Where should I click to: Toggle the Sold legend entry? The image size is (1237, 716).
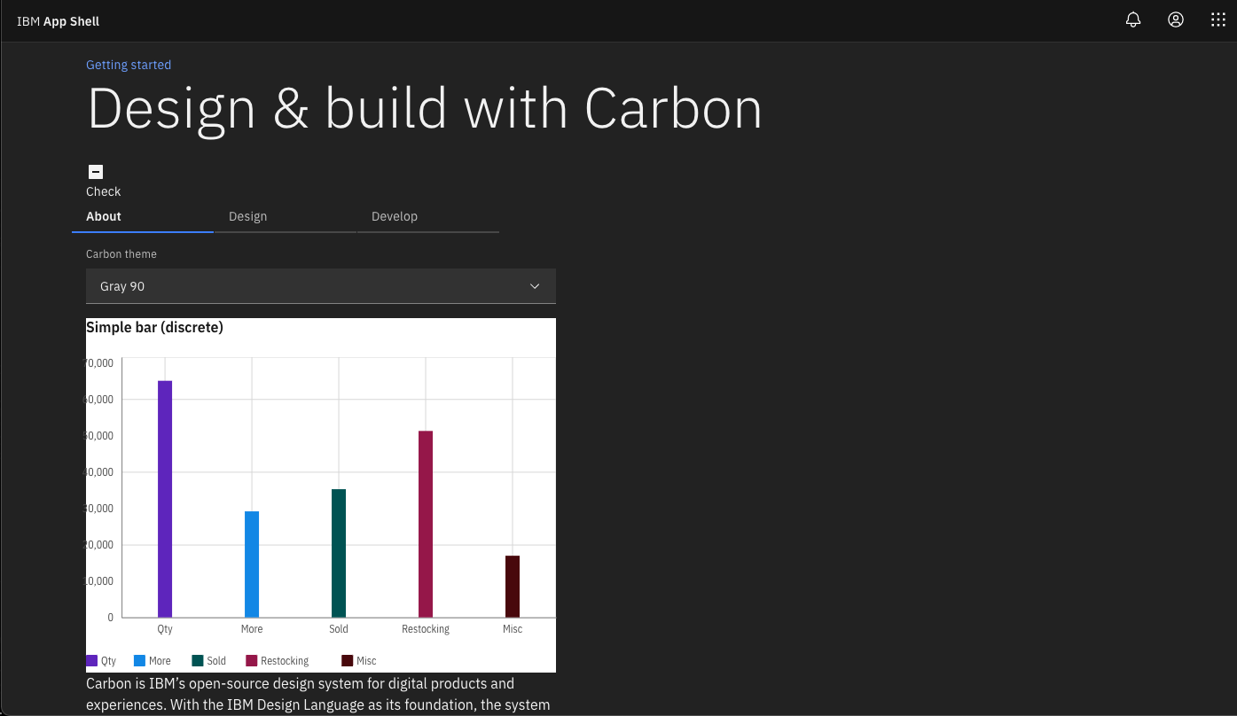[209, 660]
